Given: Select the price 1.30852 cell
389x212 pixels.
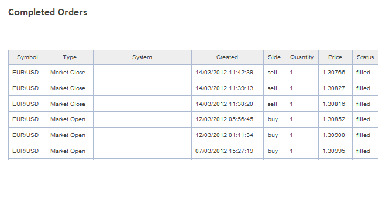Looking at the screenshot, I should click(335, 119).
